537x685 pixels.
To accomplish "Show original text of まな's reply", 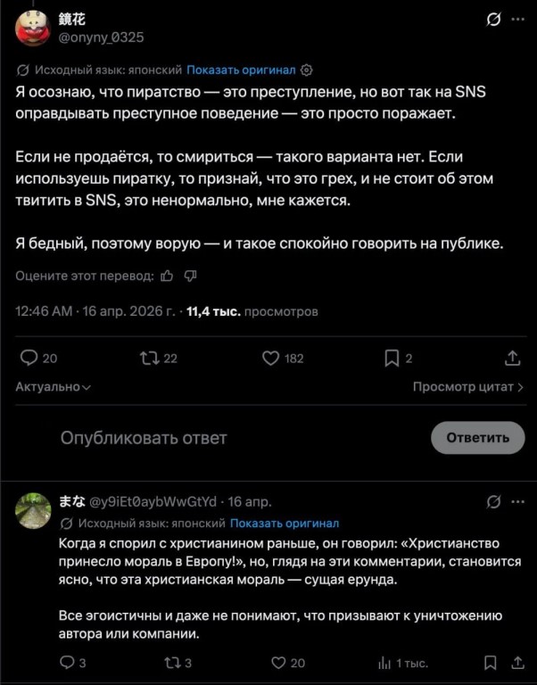I will coord(285,523).
